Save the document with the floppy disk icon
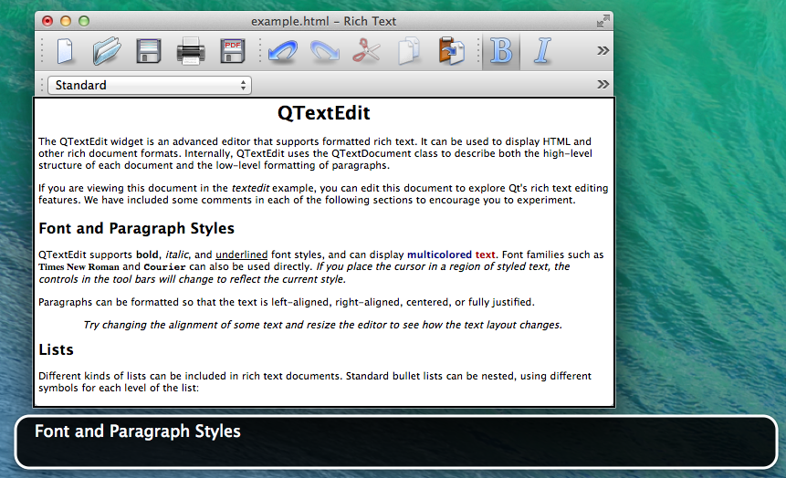The width and height of the screenshot is (786, 478). [149, 51]
